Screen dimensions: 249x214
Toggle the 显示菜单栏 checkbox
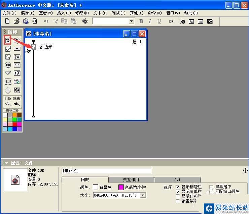point(178,192)
